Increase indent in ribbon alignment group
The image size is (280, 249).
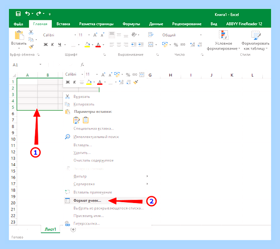point(141,44)
